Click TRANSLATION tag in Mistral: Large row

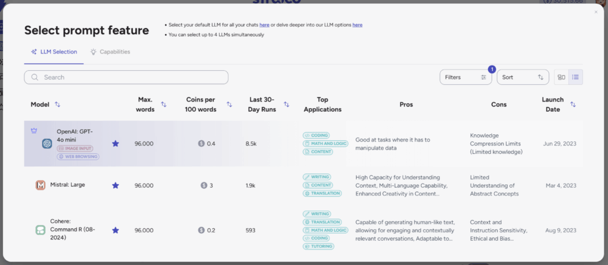tap(322, 193)
